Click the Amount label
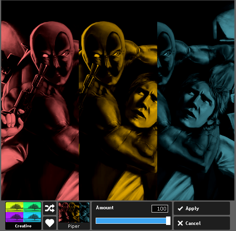The height and width of the screenshot is (231, 236). tap(105, 208)
